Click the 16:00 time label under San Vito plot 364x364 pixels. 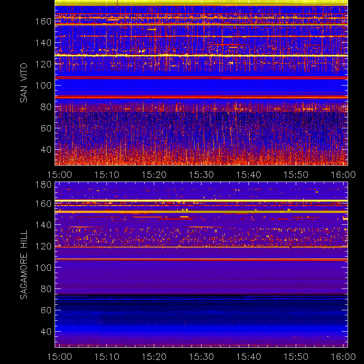coord(343,175)
